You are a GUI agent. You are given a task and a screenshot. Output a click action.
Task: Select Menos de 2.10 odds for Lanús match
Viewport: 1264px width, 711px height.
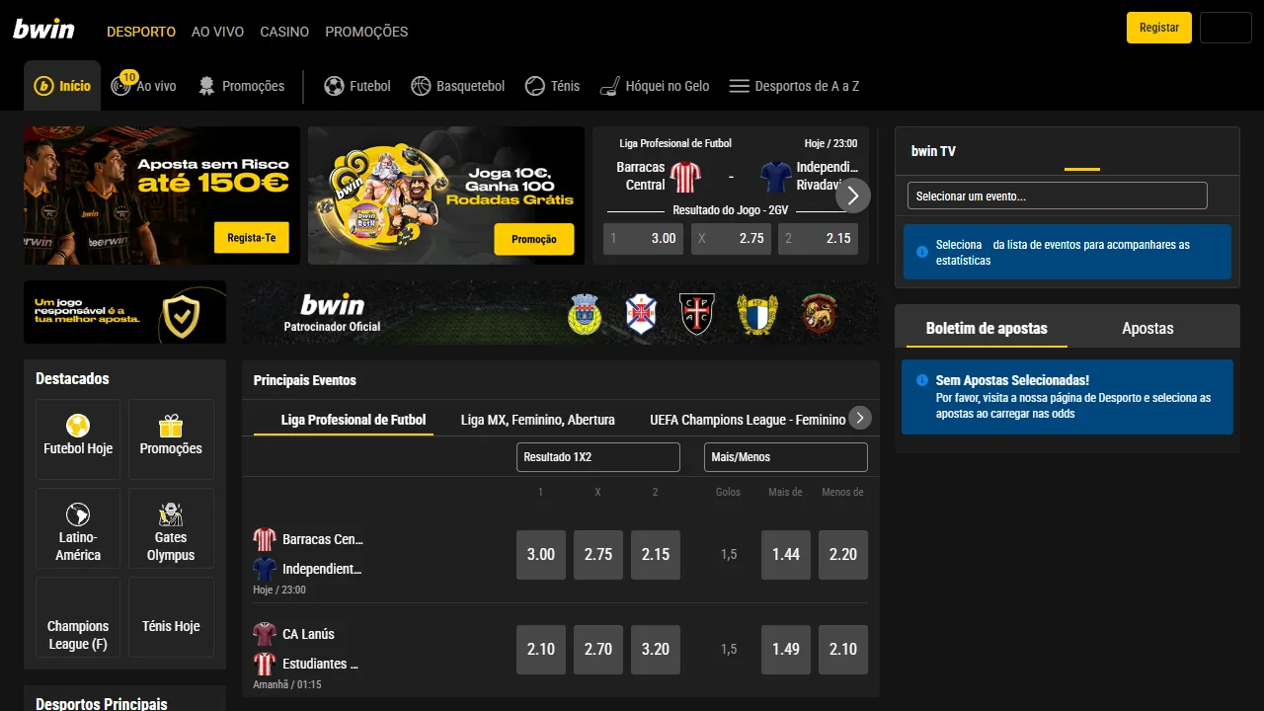pos(843,650)
